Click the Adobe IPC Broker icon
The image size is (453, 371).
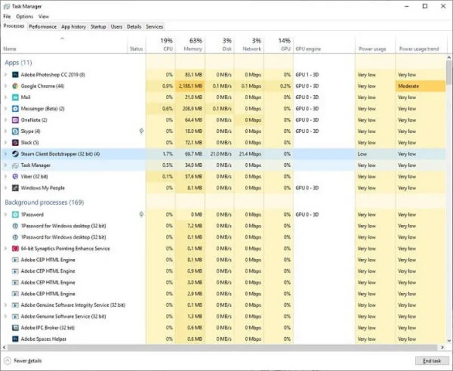tap(15, 327)
